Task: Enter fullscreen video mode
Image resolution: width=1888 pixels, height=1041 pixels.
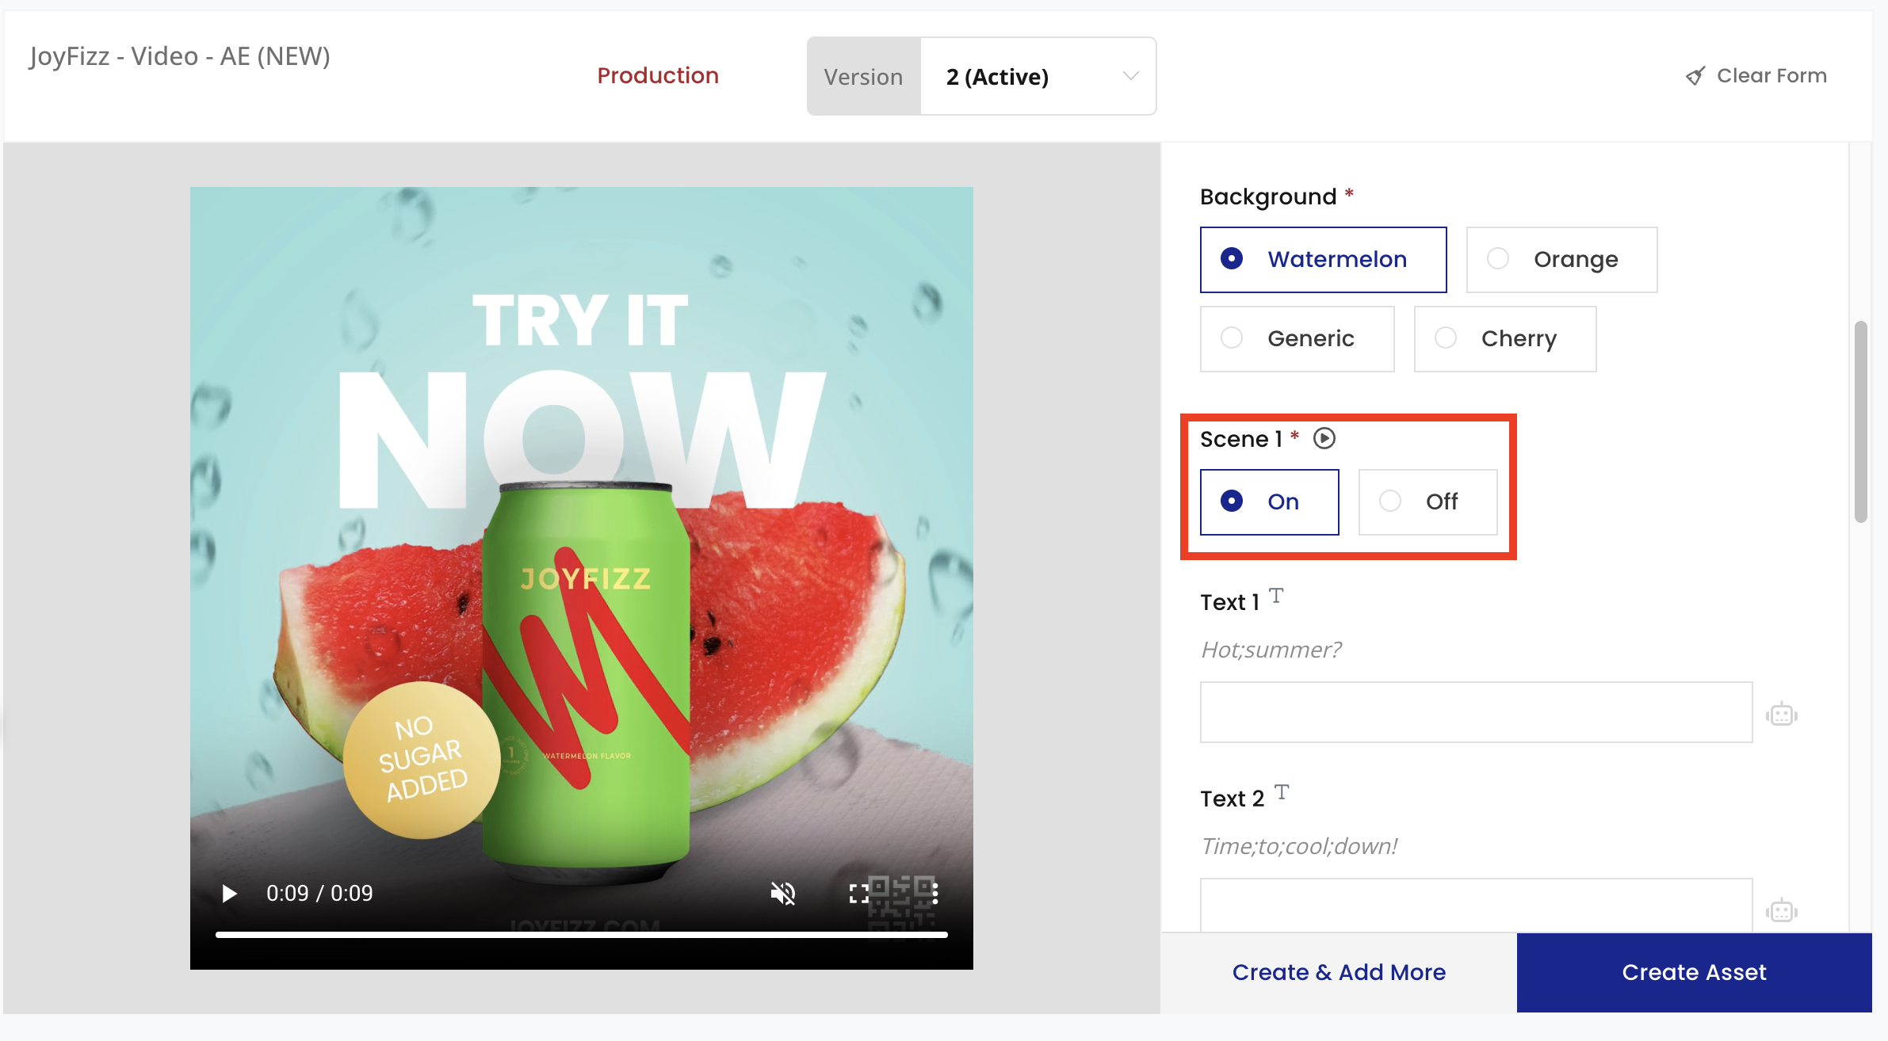Action: pos(859,894)
